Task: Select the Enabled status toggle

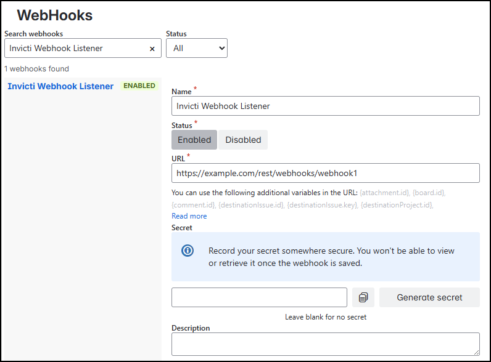Action: coord(194,140)
